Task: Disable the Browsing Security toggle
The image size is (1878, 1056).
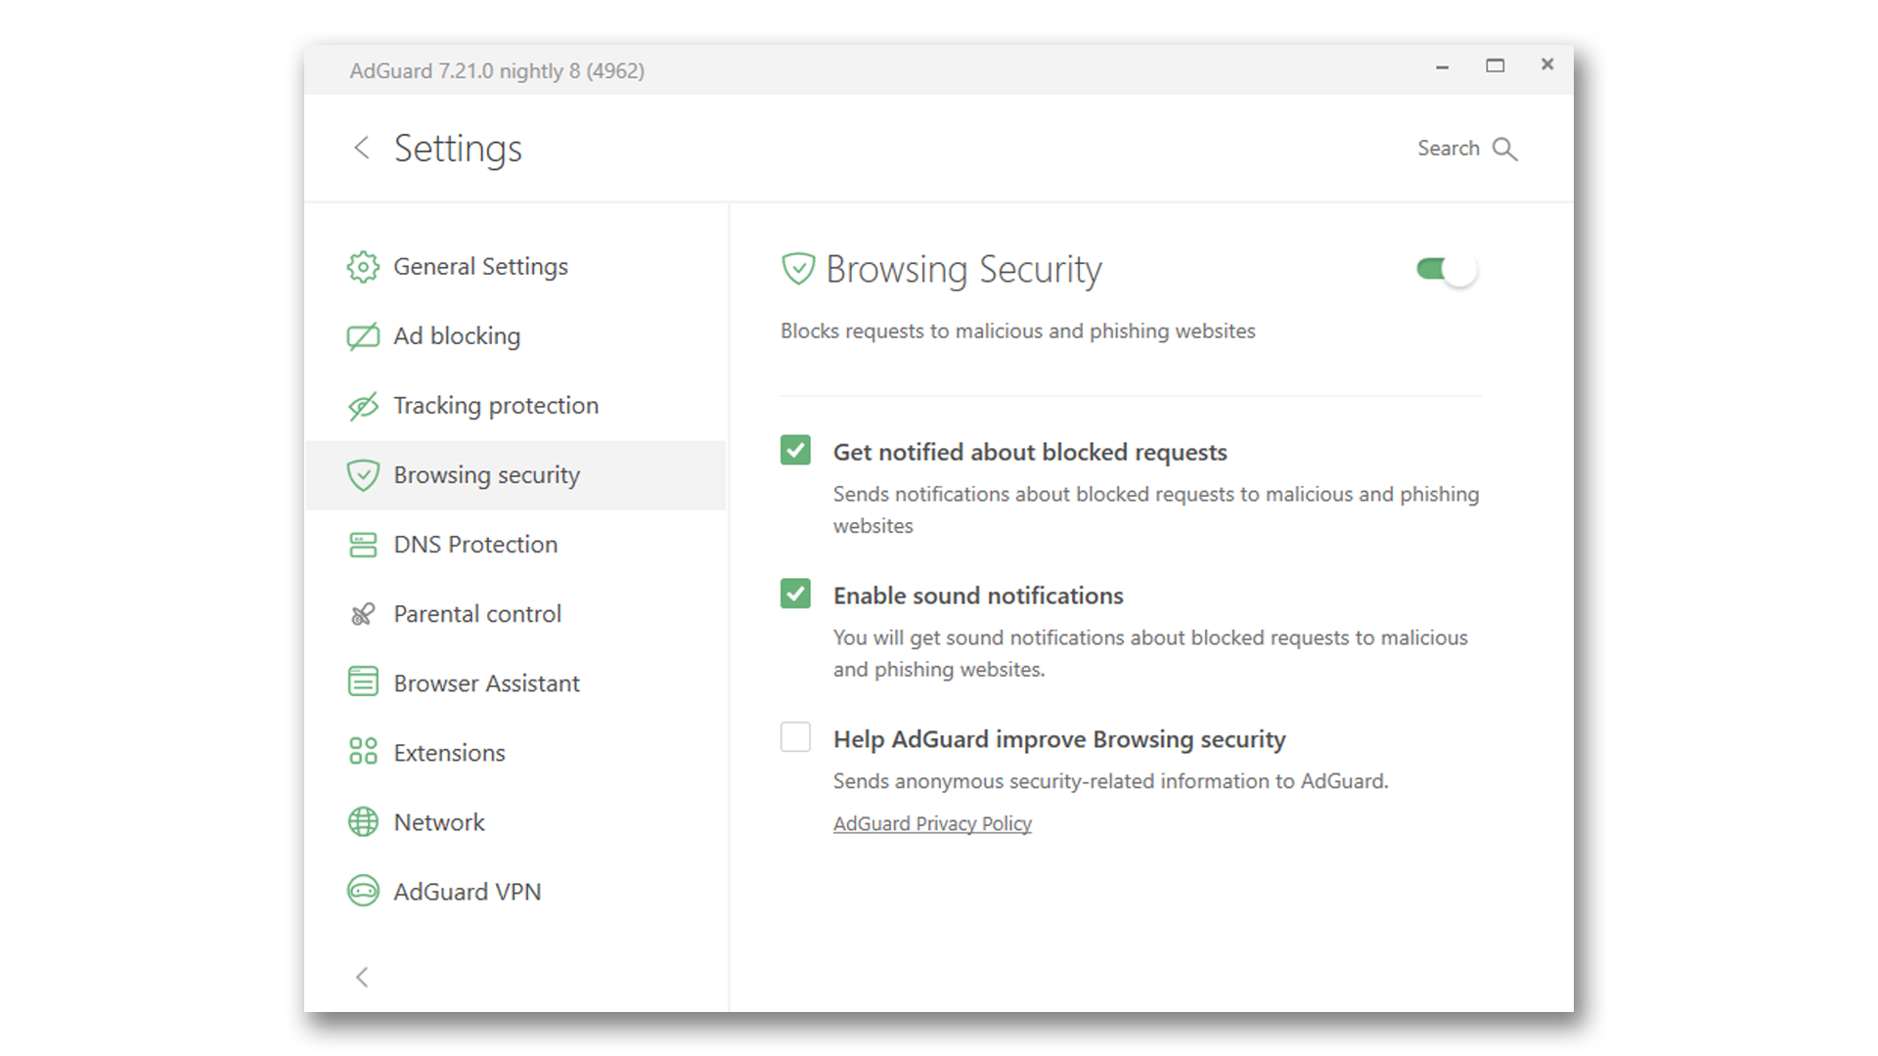Action: click(1446, 269)
